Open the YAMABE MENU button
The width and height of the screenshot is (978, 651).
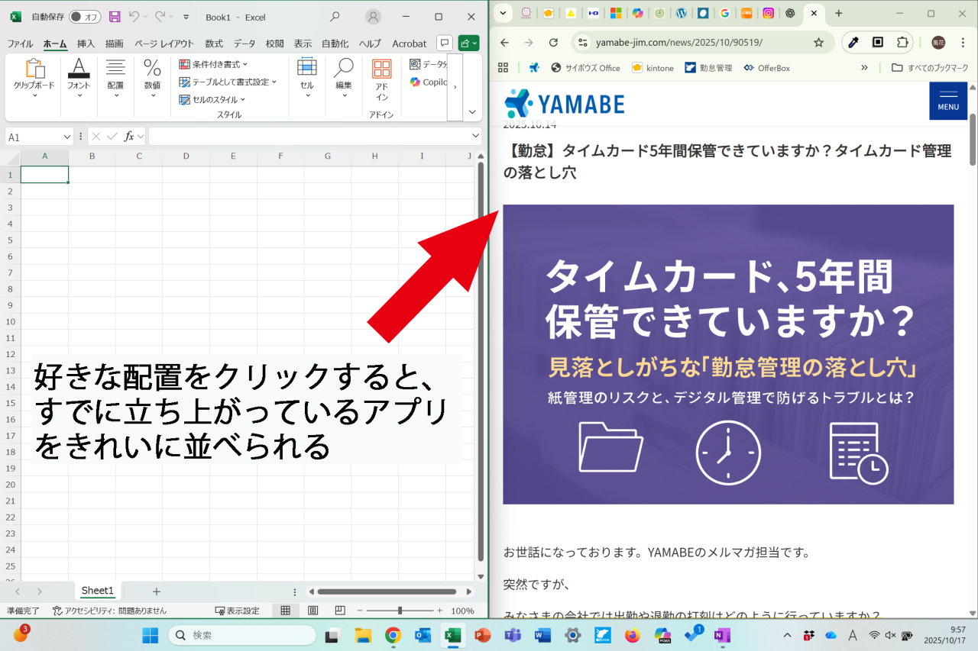point(947,100)
